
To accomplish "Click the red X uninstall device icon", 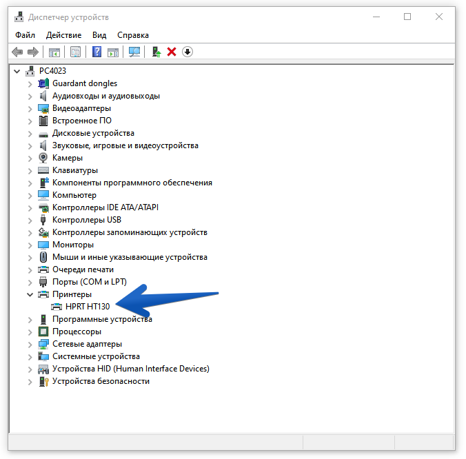I will point(172,52).
